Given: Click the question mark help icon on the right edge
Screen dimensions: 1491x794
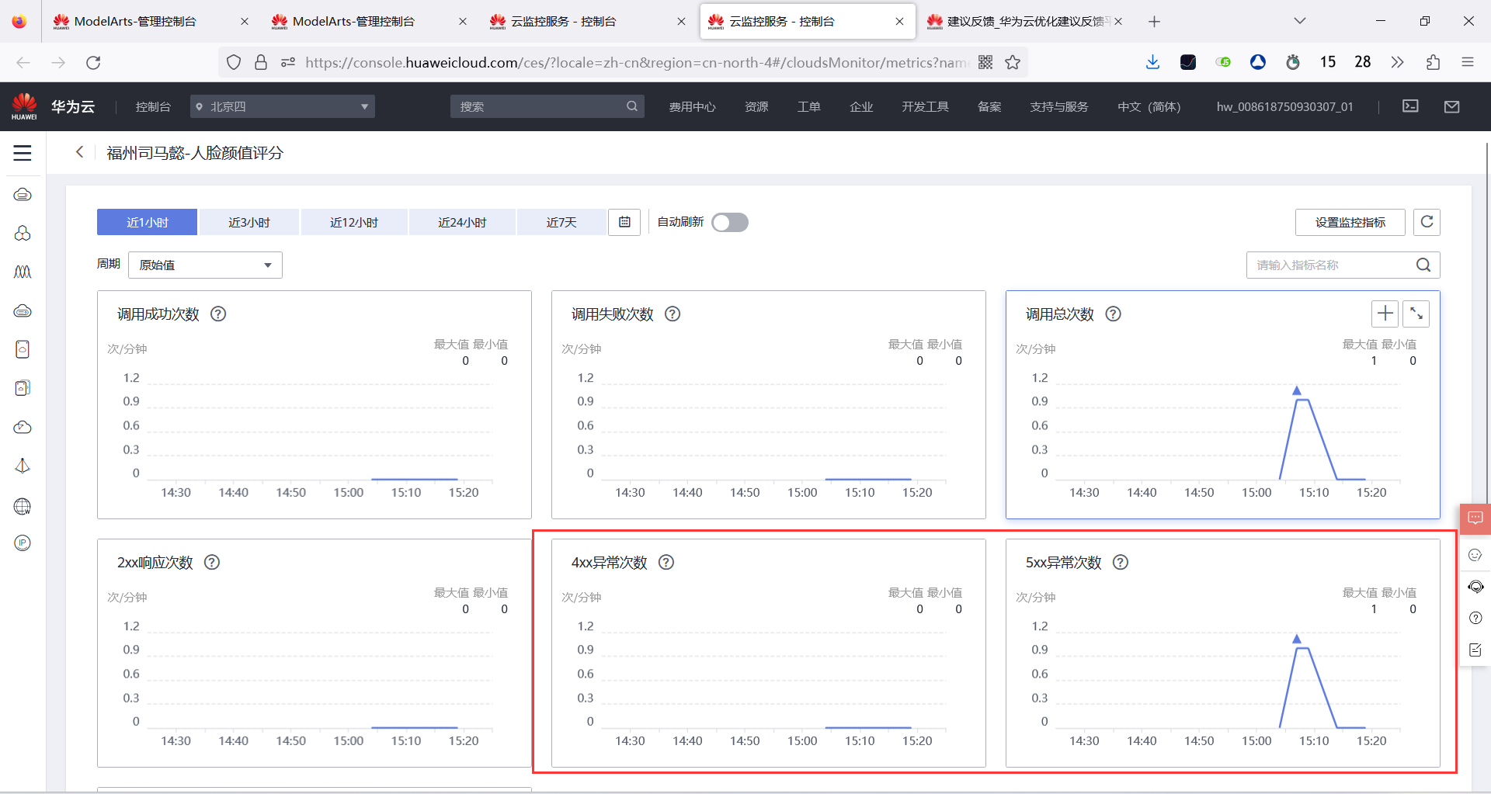Looking at the screenshot, I should (1475, 618).
